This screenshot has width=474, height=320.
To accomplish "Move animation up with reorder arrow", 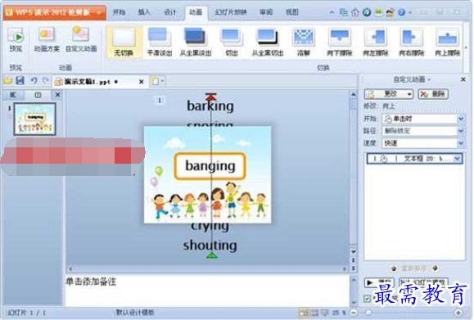I will (x=394, y=268).
